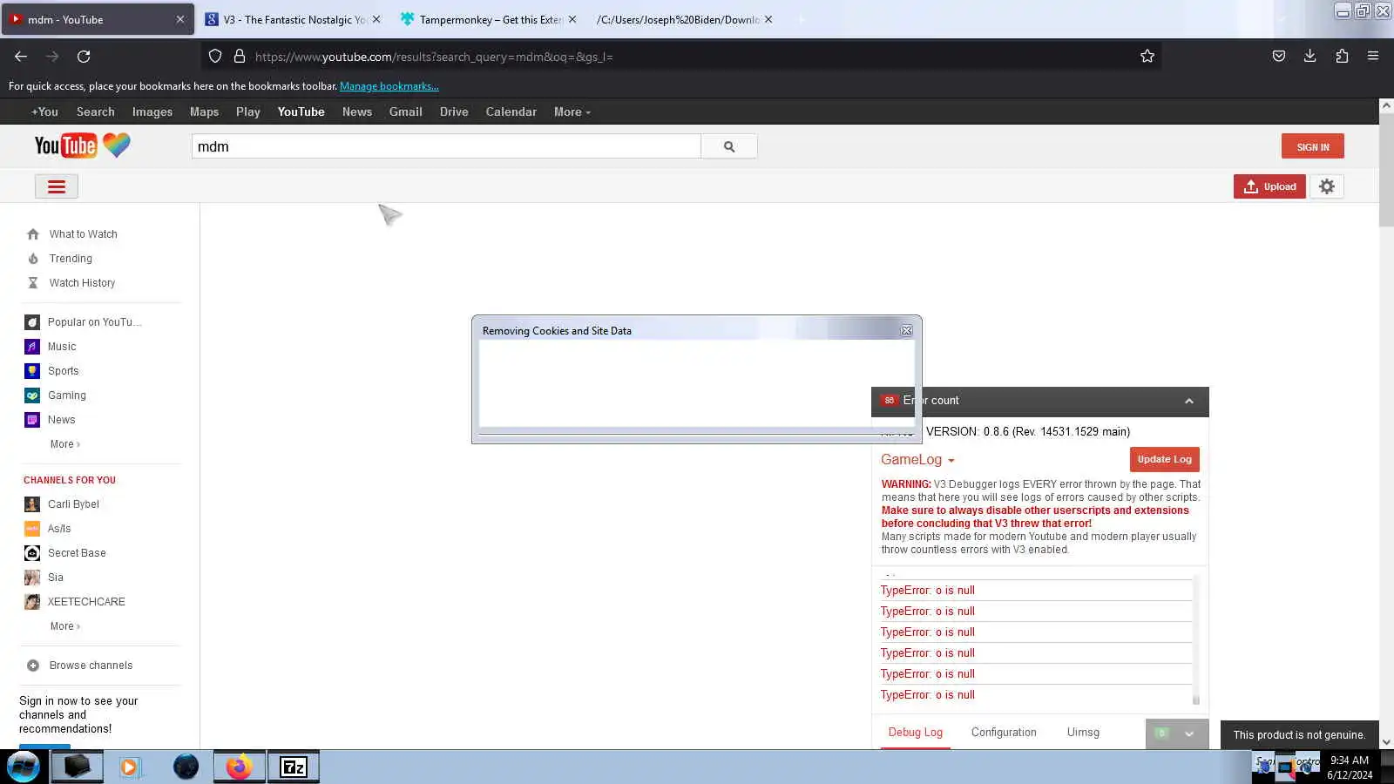
Task: Click the red SIGN IN button
Action: coord(1313,146)
